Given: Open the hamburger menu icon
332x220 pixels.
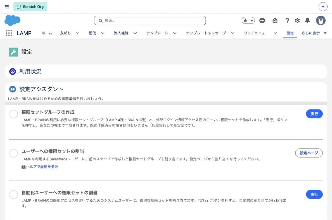Looking at the screenshot, I should (7, 6).
